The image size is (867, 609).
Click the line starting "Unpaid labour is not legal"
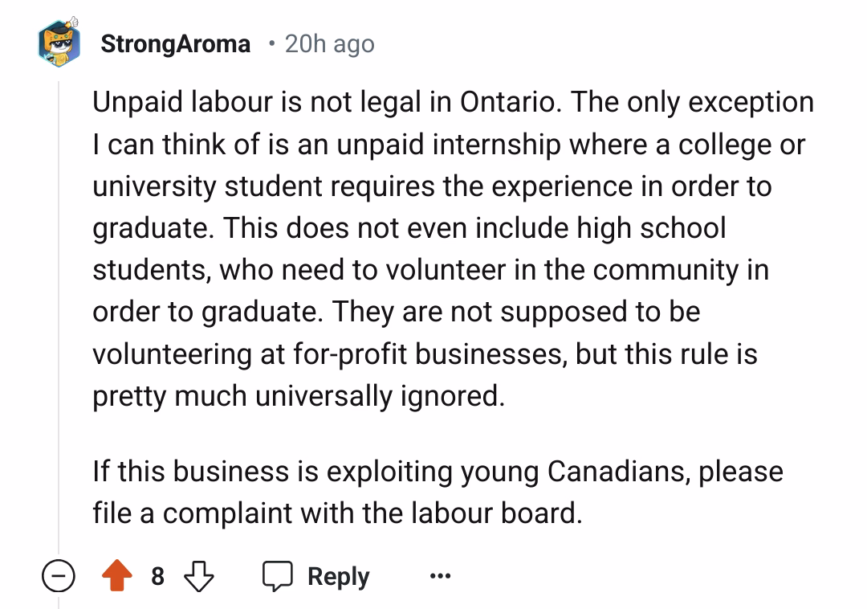pyautogui.click(x=453, y=102)
